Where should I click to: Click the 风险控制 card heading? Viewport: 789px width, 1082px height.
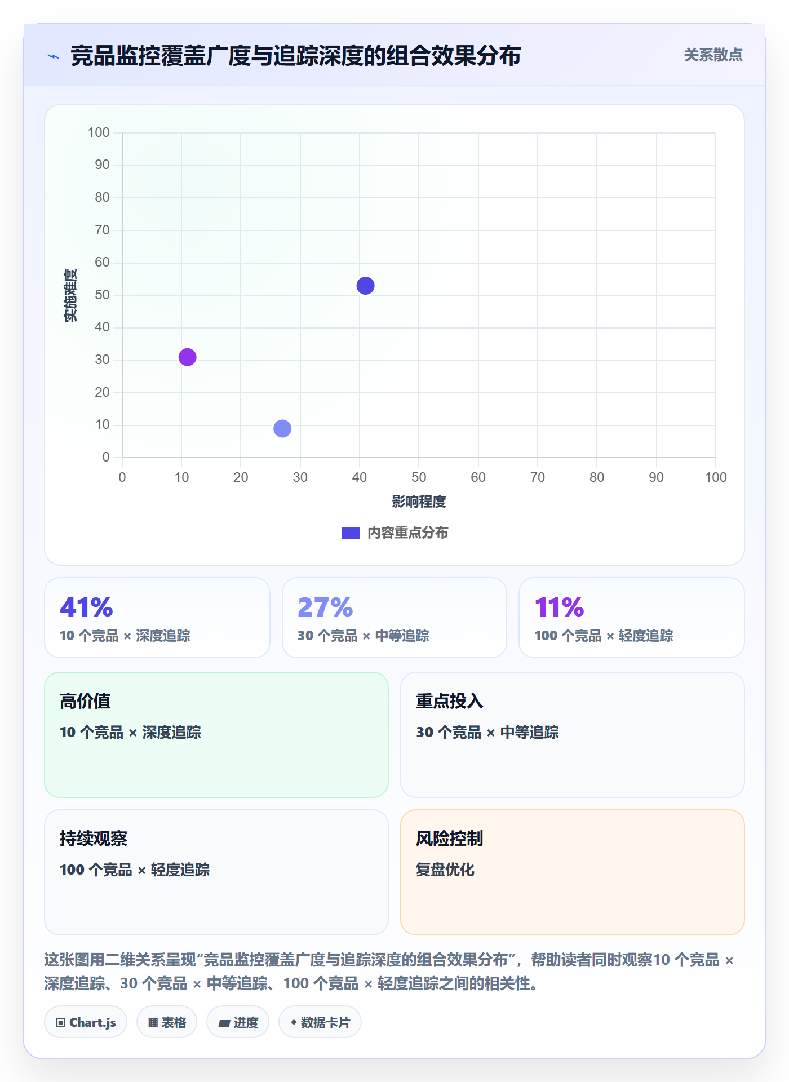coord(450,839)
